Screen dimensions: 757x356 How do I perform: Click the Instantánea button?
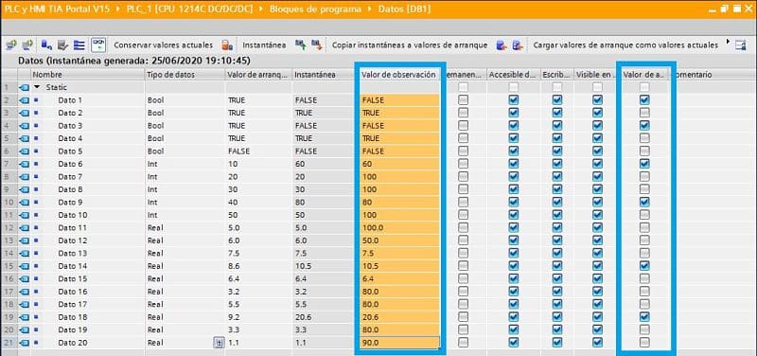264,44
